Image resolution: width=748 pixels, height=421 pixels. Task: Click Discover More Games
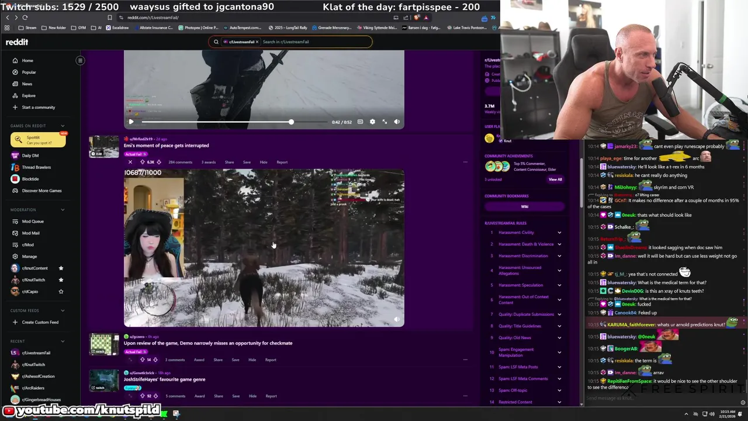(41, 191)
